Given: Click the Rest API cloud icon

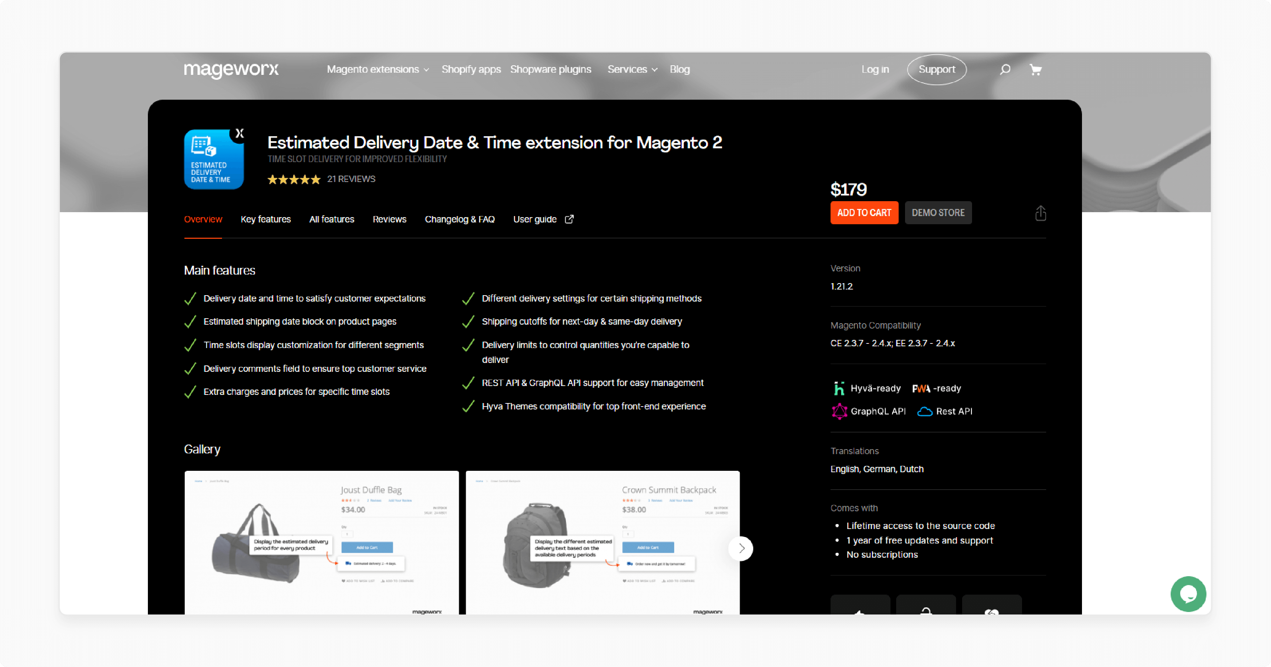Looking at the screenshot, I should pos(925,412).
